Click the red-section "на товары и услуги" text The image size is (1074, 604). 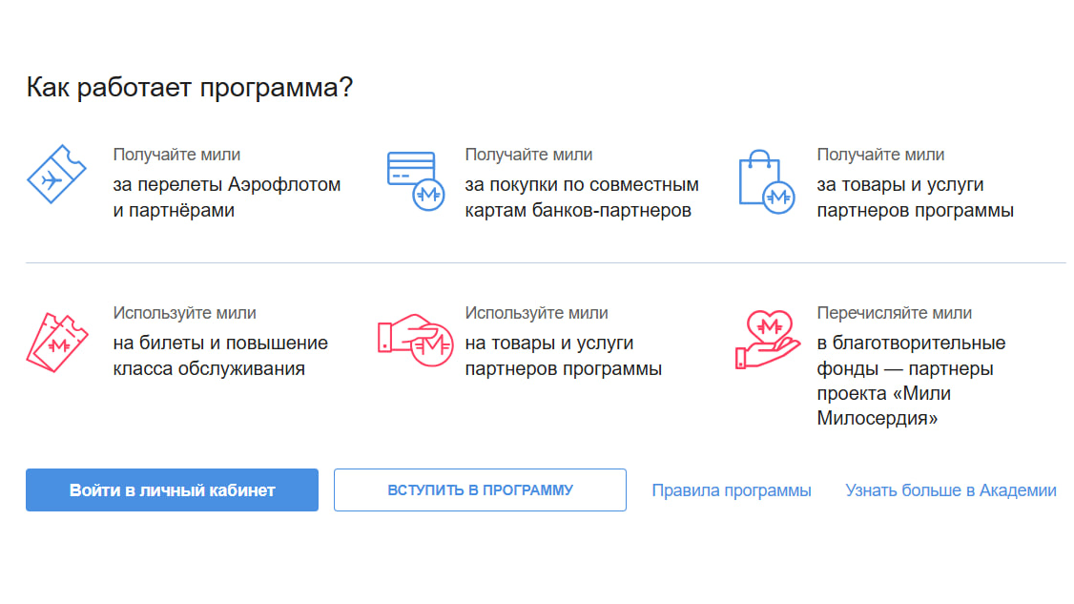563,356
